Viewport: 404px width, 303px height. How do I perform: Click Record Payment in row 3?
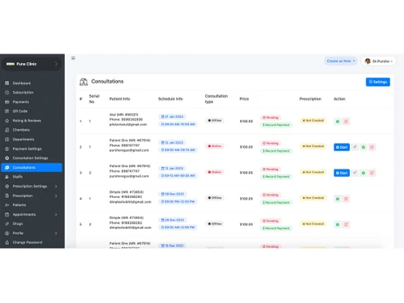276,177
